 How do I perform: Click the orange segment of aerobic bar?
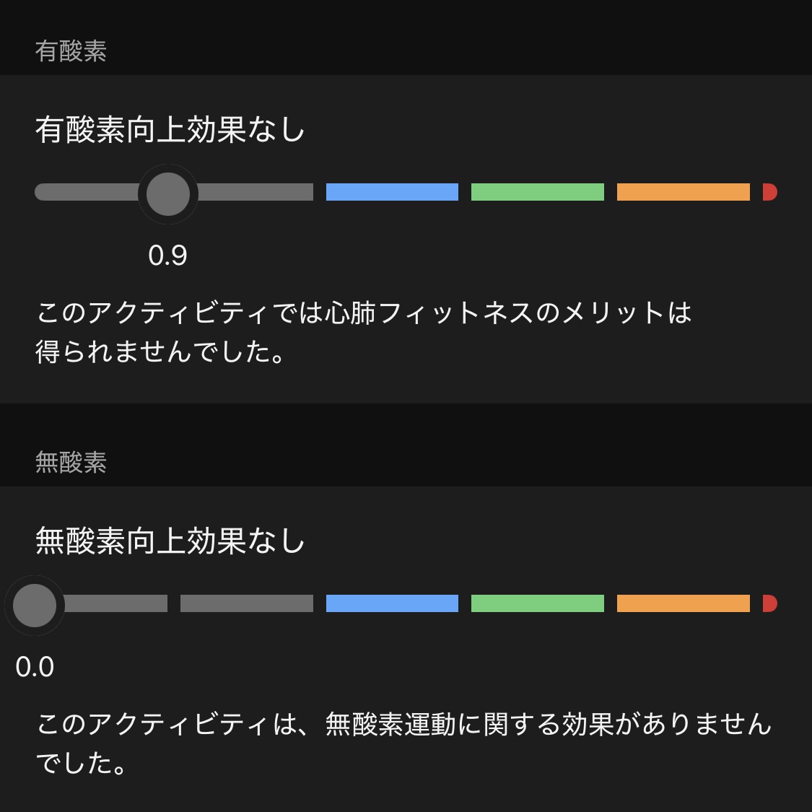coord(683,191)
